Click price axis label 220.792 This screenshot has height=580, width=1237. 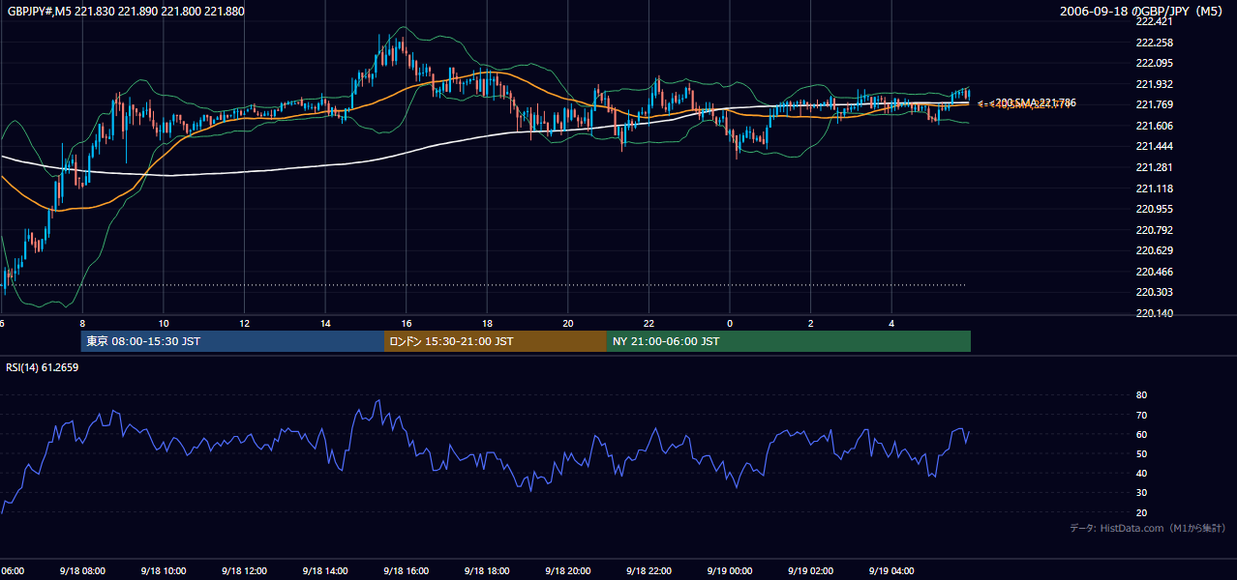point(1155,230)
